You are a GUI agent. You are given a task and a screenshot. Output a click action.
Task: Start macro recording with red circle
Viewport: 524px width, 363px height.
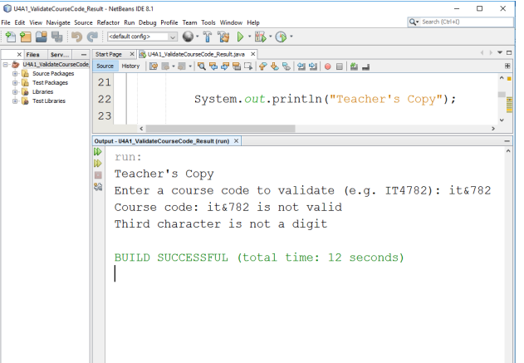327,66
